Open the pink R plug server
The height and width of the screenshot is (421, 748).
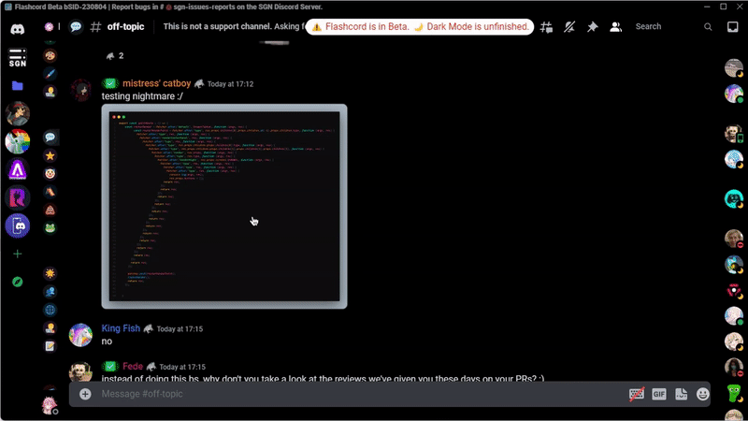coord(18,197)
